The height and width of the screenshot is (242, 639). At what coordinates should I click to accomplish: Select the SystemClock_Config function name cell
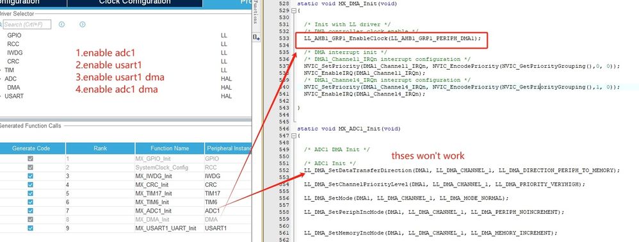tap(170, 168)
